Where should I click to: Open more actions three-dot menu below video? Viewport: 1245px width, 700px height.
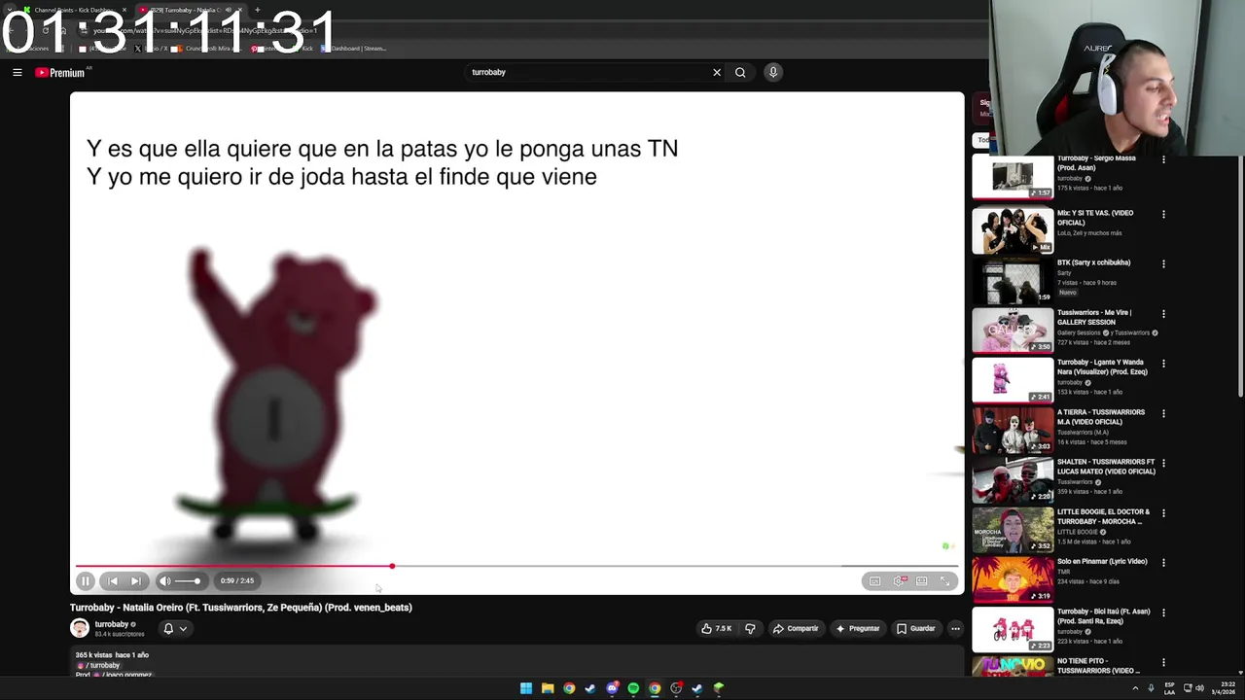[x=955, y=628]
